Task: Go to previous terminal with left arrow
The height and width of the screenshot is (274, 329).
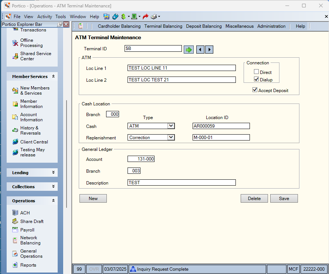Action: (200, 50)
